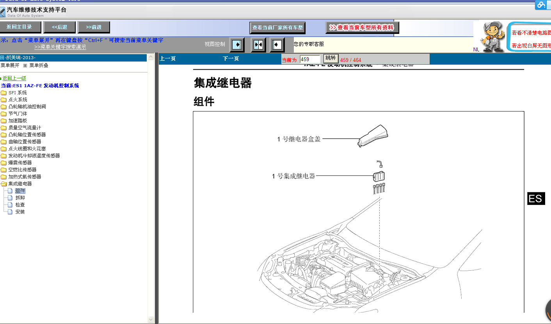Go to 下一页 next page
Screen dimensions: 551x324
pos(231,59)
